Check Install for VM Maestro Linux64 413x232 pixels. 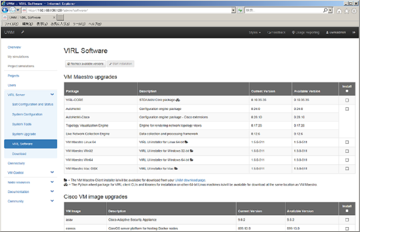click(x=347, y=142)
